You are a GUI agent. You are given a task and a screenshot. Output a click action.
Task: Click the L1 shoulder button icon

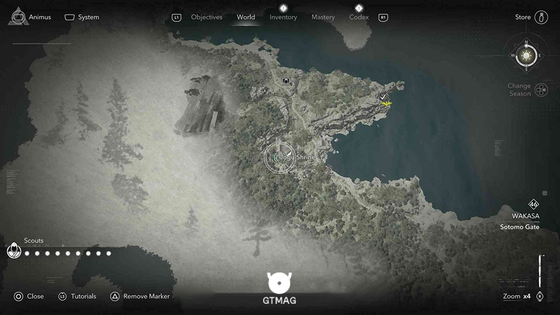176,17
